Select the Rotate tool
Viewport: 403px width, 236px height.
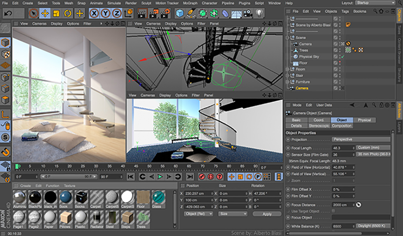(68, 13)
